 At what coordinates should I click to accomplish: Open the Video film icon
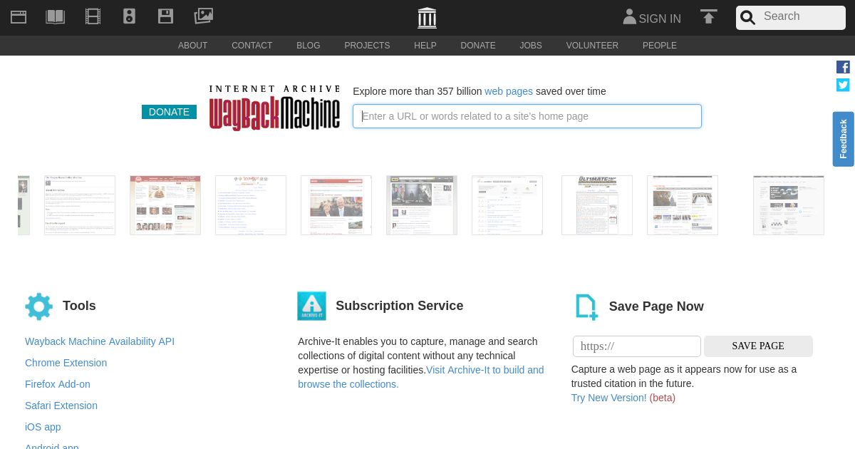(93, 16)
